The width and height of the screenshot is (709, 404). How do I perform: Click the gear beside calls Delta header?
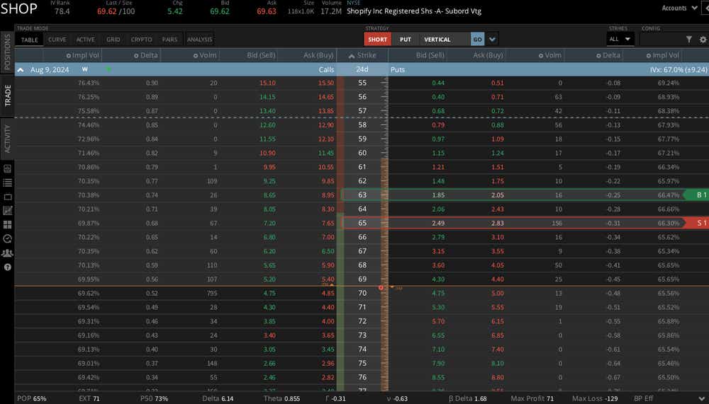[136, 55]
